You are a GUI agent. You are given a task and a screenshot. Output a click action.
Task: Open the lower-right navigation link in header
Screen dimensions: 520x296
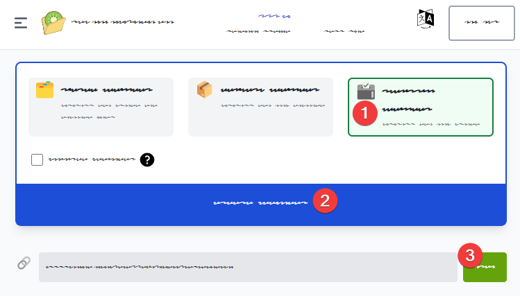click(x=344, y=31)
